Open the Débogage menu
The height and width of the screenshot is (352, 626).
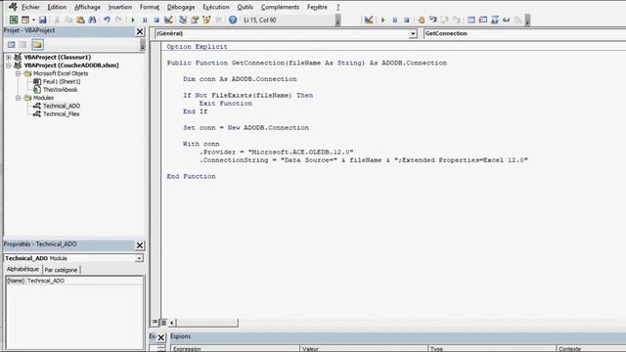tap(181, 7)
